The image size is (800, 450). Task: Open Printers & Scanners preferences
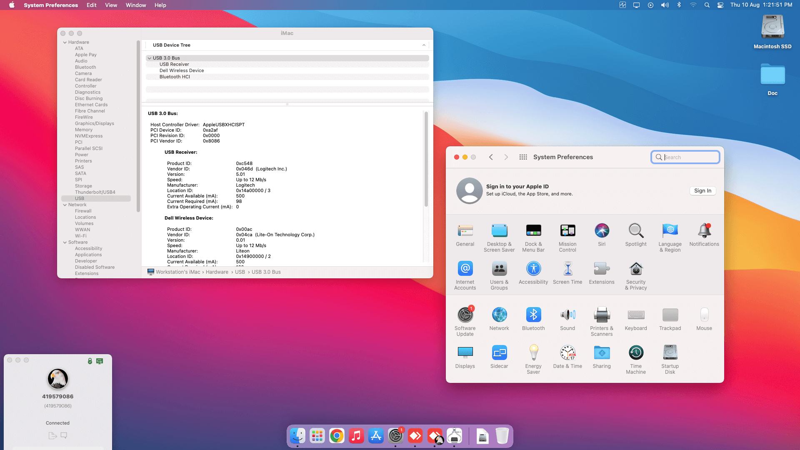tap(602, 322)
